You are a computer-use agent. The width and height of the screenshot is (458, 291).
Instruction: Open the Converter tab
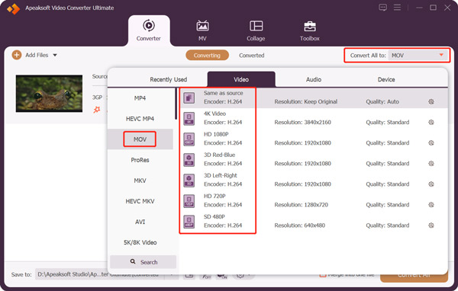point(149,30)
